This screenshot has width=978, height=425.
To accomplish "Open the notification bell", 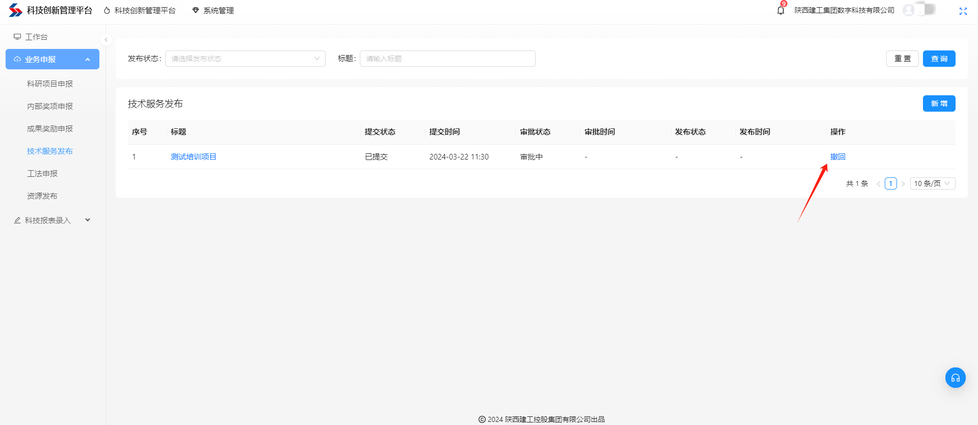I will click(780, 11).
